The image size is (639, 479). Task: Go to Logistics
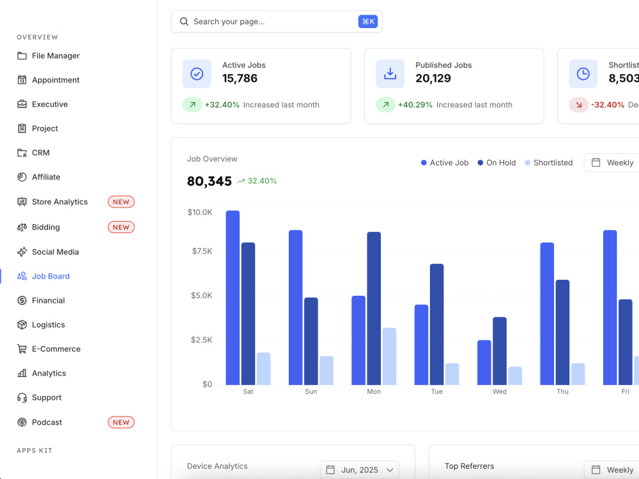pos(48,324)
